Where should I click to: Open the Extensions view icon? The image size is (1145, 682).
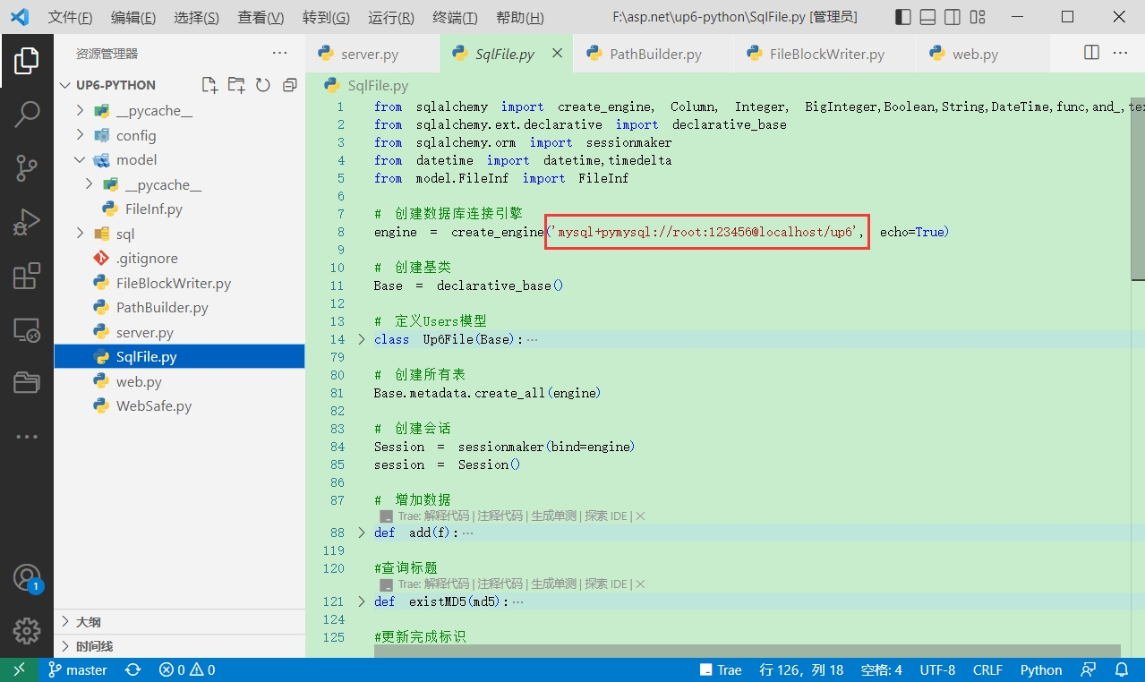27,276
